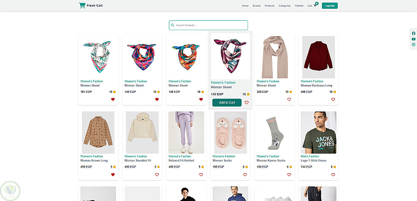The width and height of the screenshot is (417, 201).
Task: Open the Wishlist nav item
Action: pyautogui.click(x=299, y=6)
